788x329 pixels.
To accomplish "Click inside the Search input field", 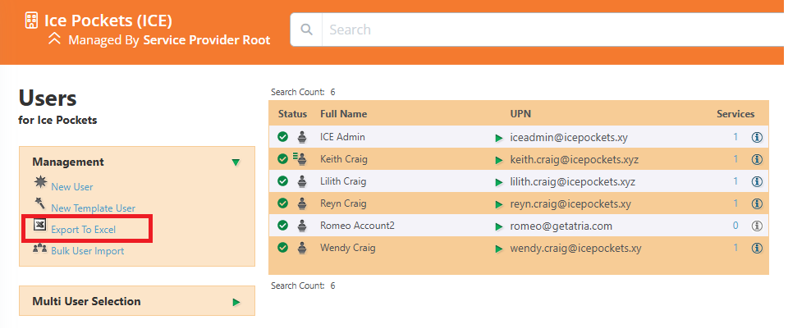I will click(552, 30).
